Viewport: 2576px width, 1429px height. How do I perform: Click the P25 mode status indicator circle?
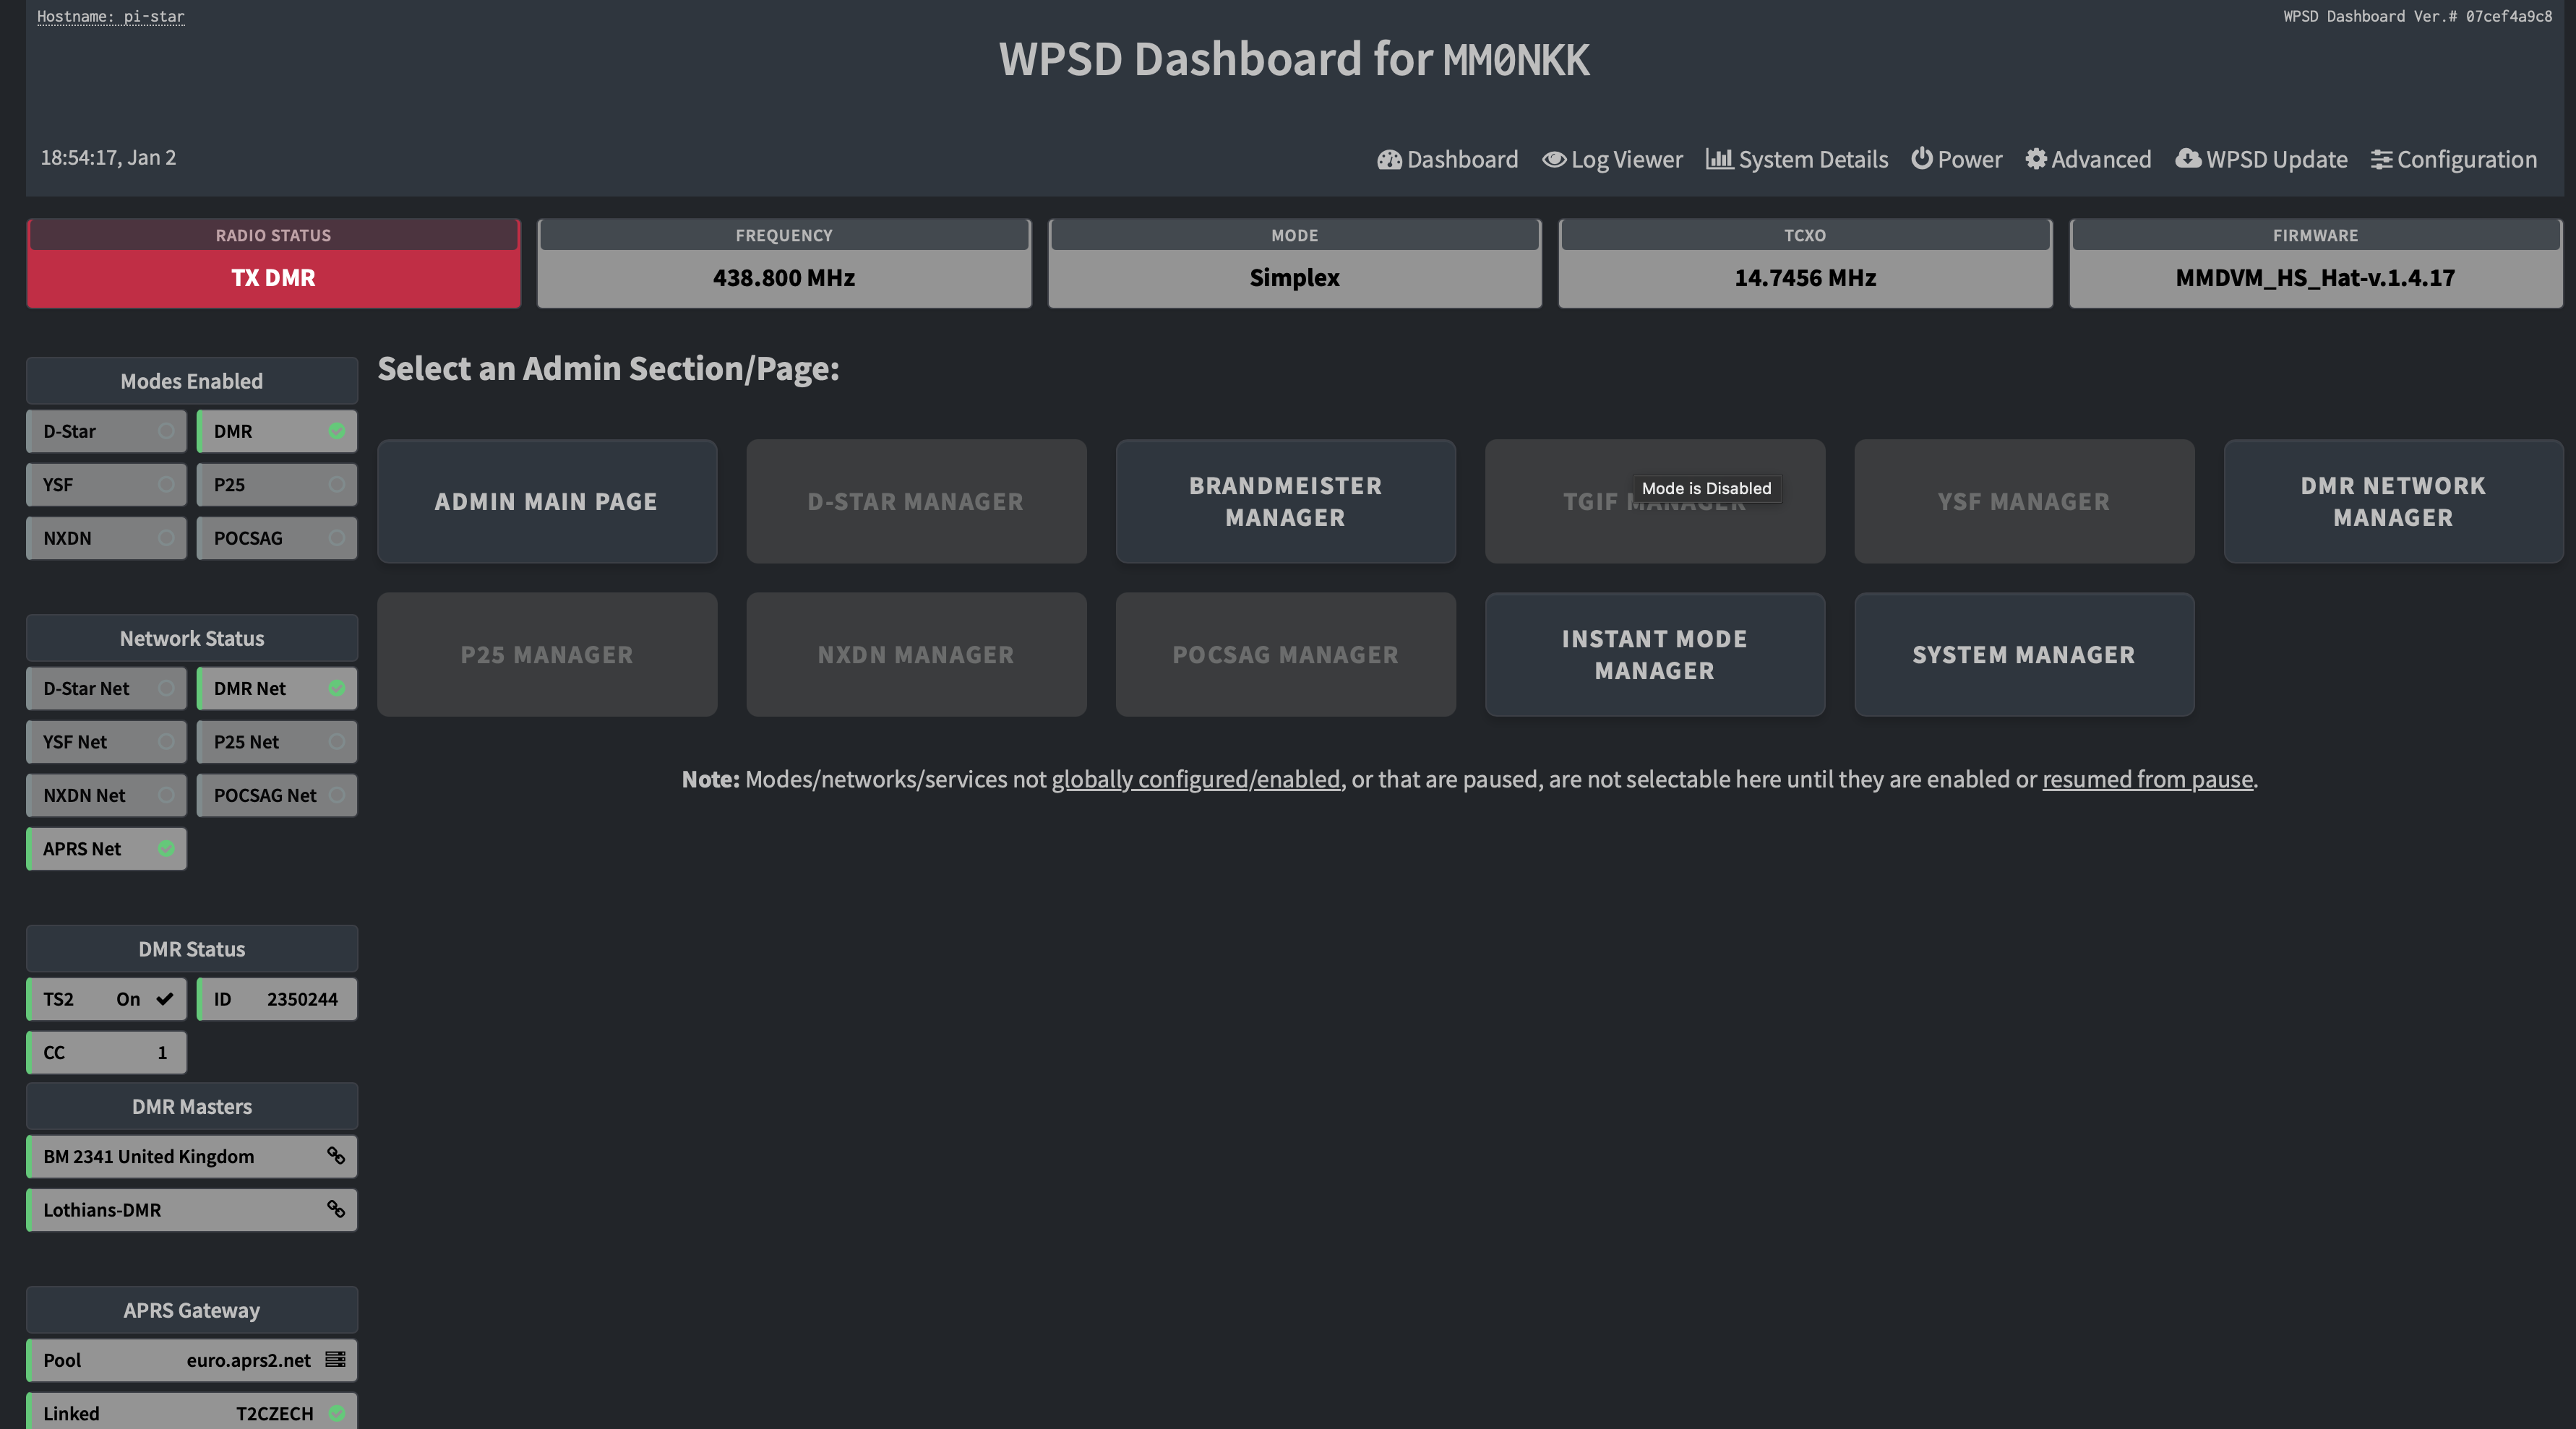point(337,485)
